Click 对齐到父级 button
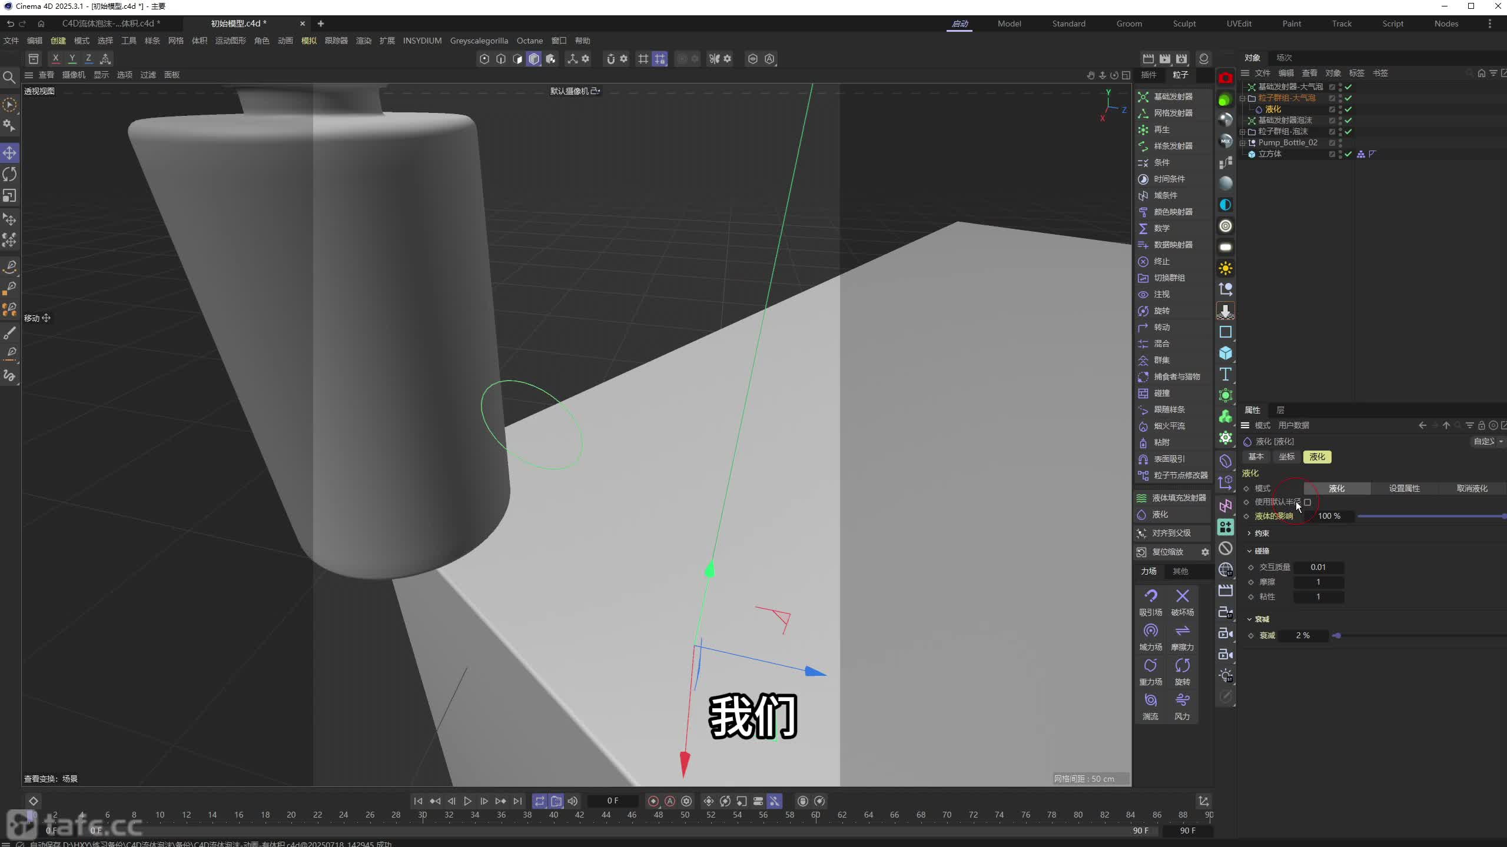The width and height of the screenshot is (1507, 847). point(1172,533)
